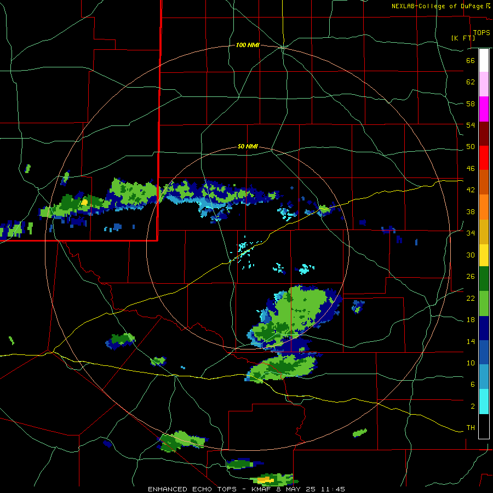493x493 pixels.
Task: Click the 6 legend value
Action: [x=473, y=385]
